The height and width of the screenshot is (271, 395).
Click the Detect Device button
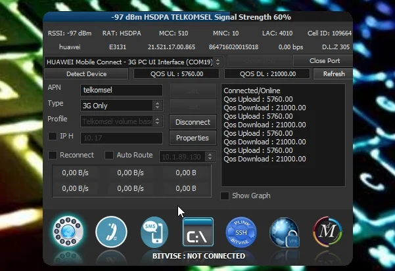[x=86, y=74]
